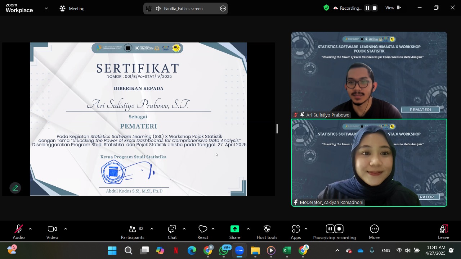The width and height of the screenshot is (461, 259).
Task: Pause recording from top bar
Action: click(367, 8)
